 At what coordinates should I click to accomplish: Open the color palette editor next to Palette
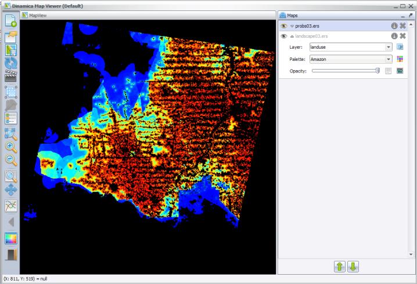click(x=400, y=59)
